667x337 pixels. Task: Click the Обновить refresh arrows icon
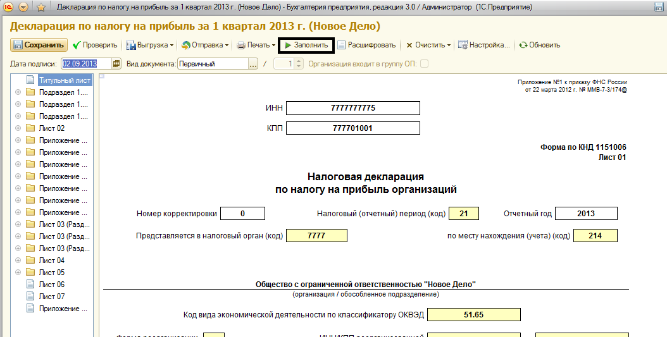[523, 45]
